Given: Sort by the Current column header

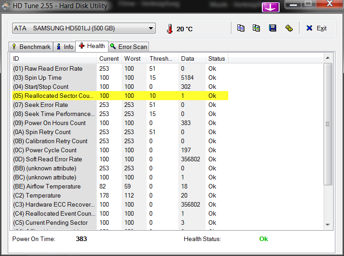Looking at the screenshot, I should click(x=109, y=59).
